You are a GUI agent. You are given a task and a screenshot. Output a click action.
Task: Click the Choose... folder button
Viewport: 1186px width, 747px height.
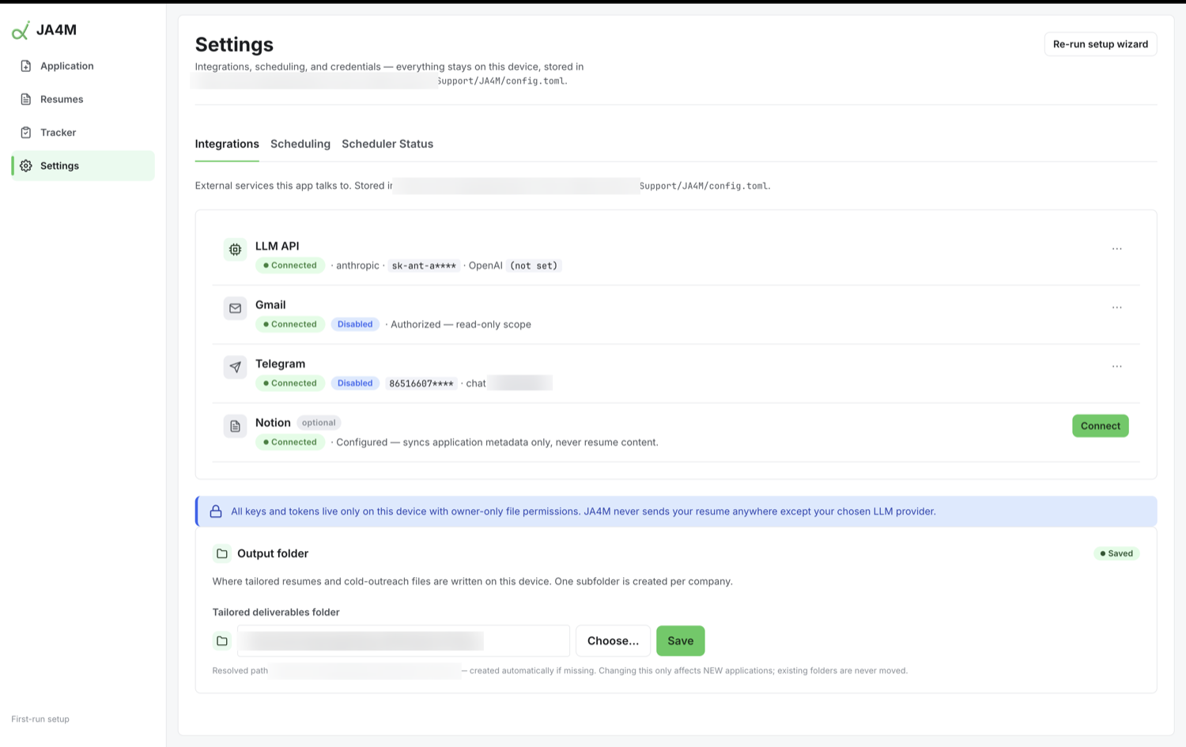[613, 641]
